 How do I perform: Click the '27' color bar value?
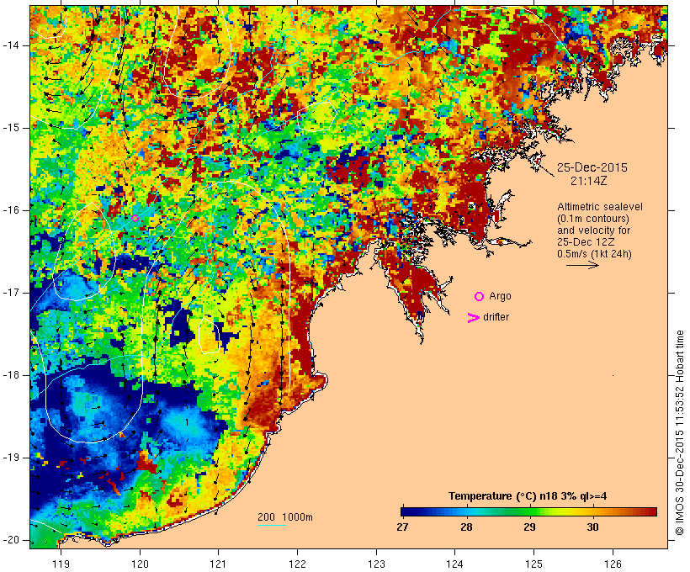[402, 527]
